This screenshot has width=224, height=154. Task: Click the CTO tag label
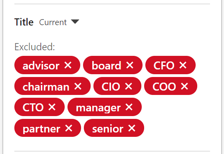coord(33,107)
